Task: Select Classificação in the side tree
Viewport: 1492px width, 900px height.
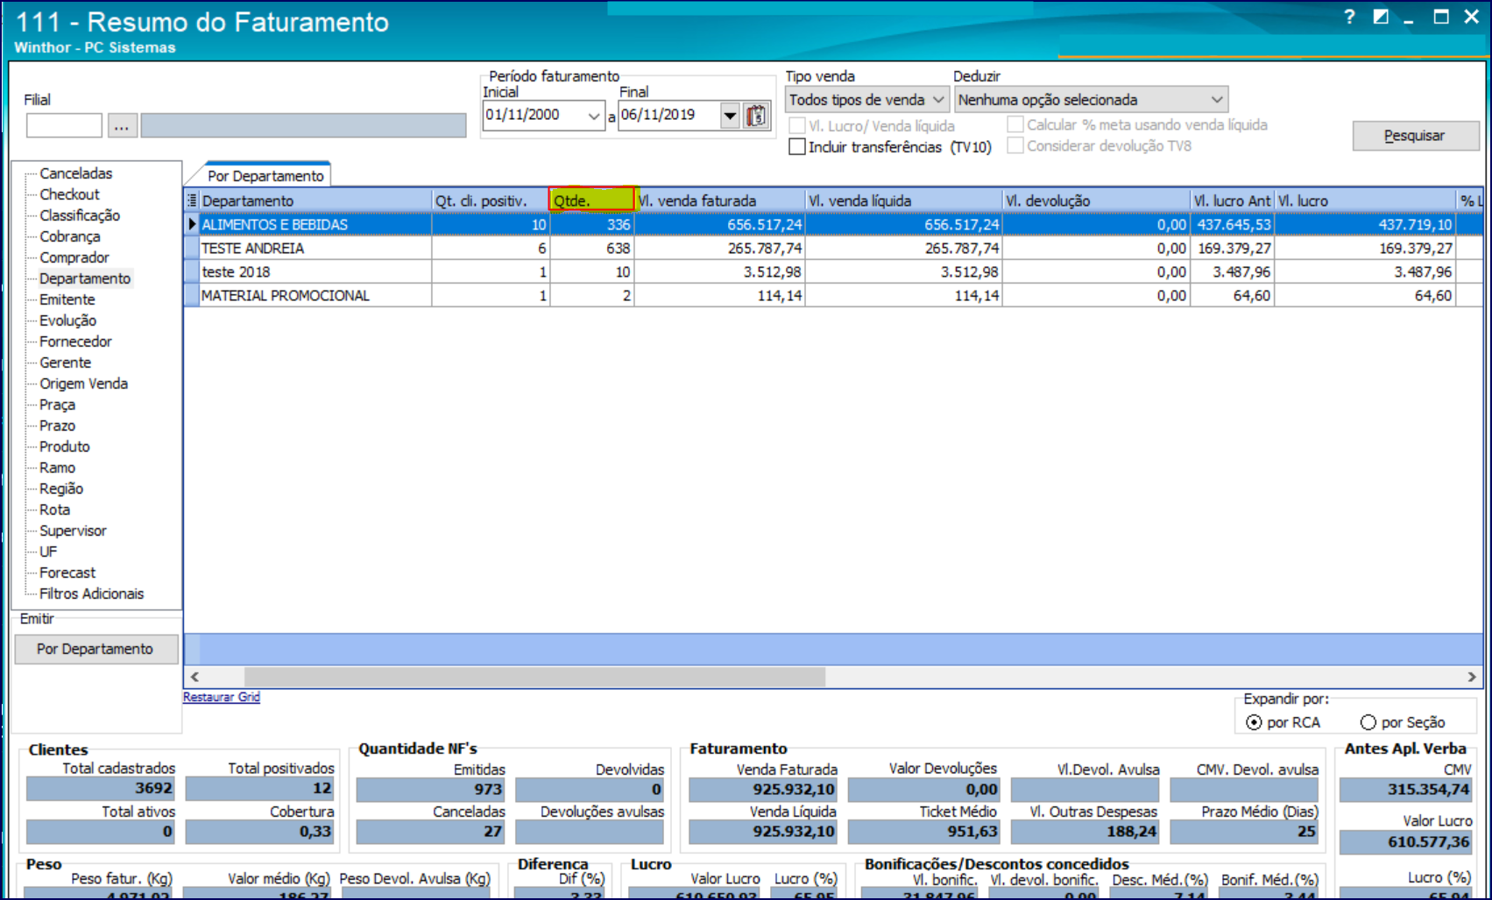Action: click(x=80, y=215)
